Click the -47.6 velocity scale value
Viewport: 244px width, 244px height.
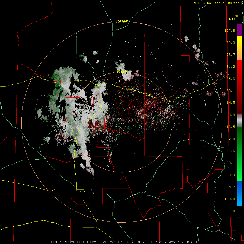tap(230, 151)
